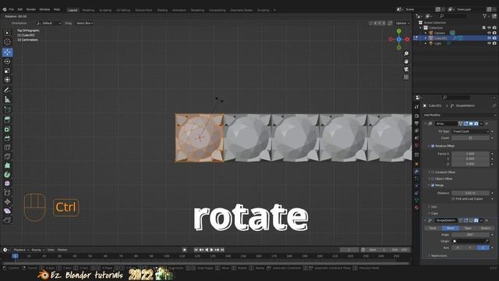Select Taper mode in SimpleDeform modifier

pos(468,228)
